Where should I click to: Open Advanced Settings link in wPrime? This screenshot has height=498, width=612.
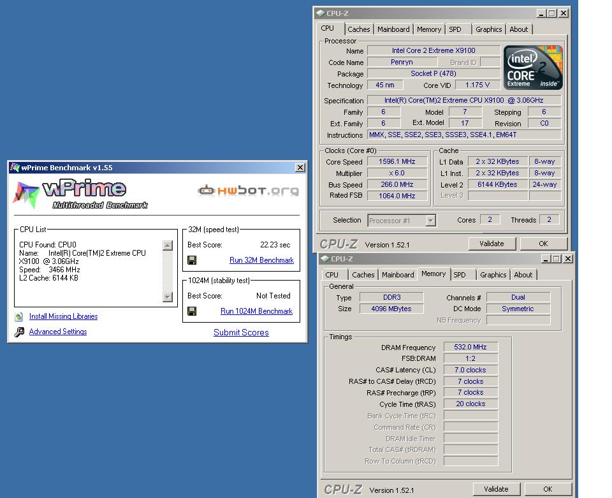tap(58, 332)
